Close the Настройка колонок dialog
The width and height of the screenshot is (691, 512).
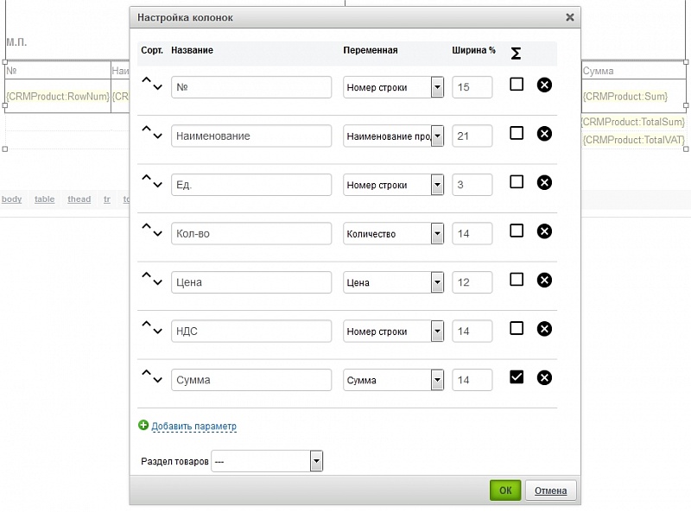569,17
